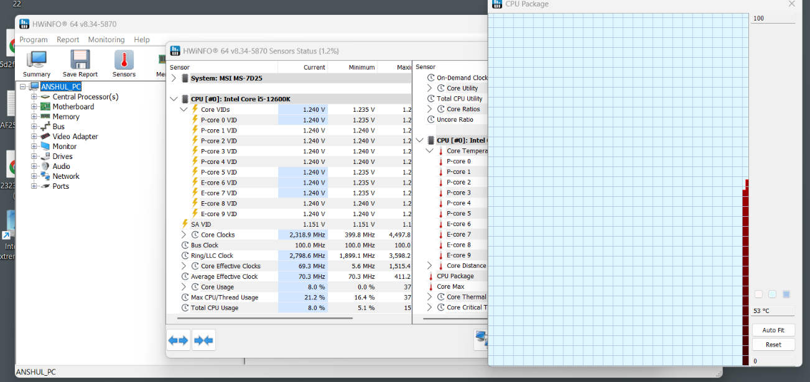Click the Audio speaker tree icon
The width and height of the screenshot is (810, 382).
pyautogui.click(x=45, y=166)
